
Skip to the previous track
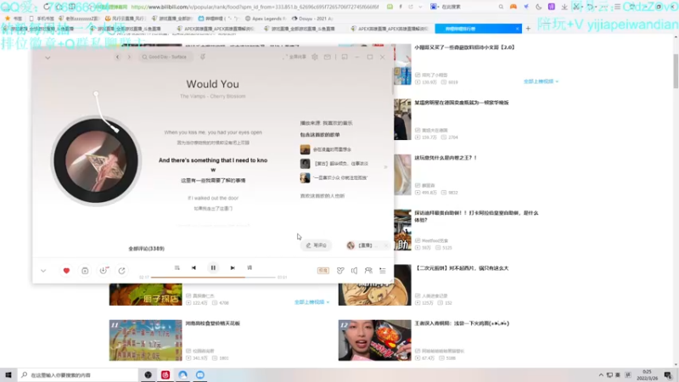pos(194,267)
